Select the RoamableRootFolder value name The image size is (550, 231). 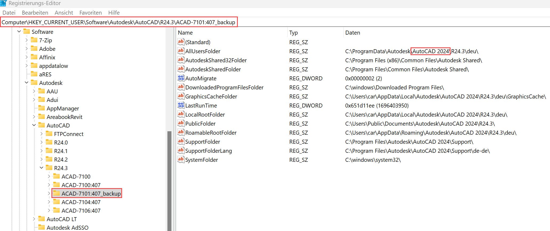point(211,133)
